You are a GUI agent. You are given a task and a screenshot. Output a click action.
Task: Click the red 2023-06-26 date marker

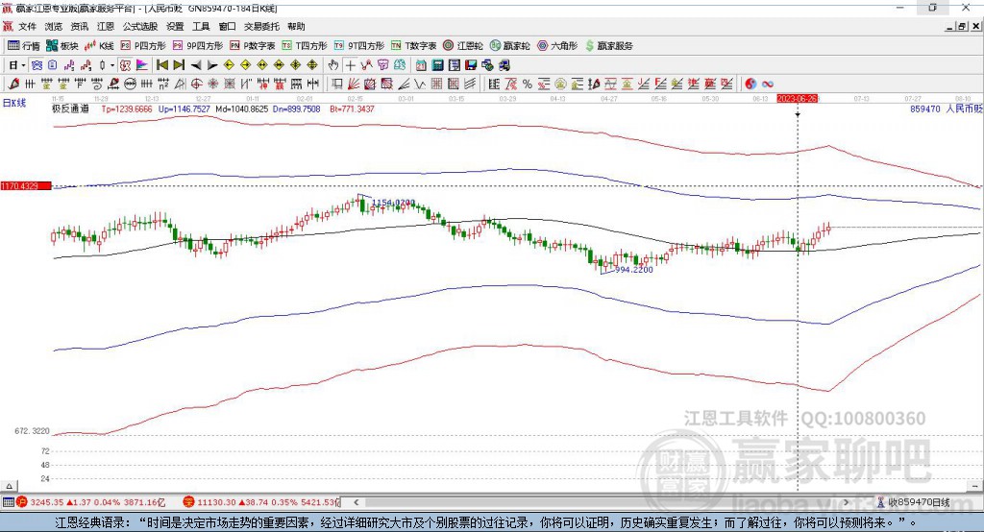[x=797, y=99]
